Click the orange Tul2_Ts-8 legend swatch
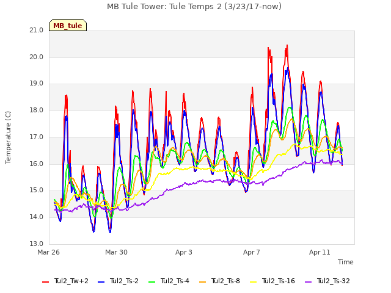The image size is (391, 293). [202, 282]
